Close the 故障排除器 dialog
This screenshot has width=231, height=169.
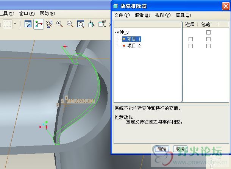(x=226, y=6)
